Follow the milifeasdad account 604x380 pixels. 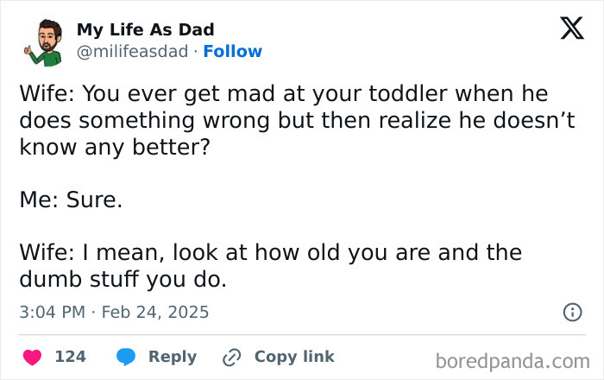pyautogui.click(x=232, y=52)
